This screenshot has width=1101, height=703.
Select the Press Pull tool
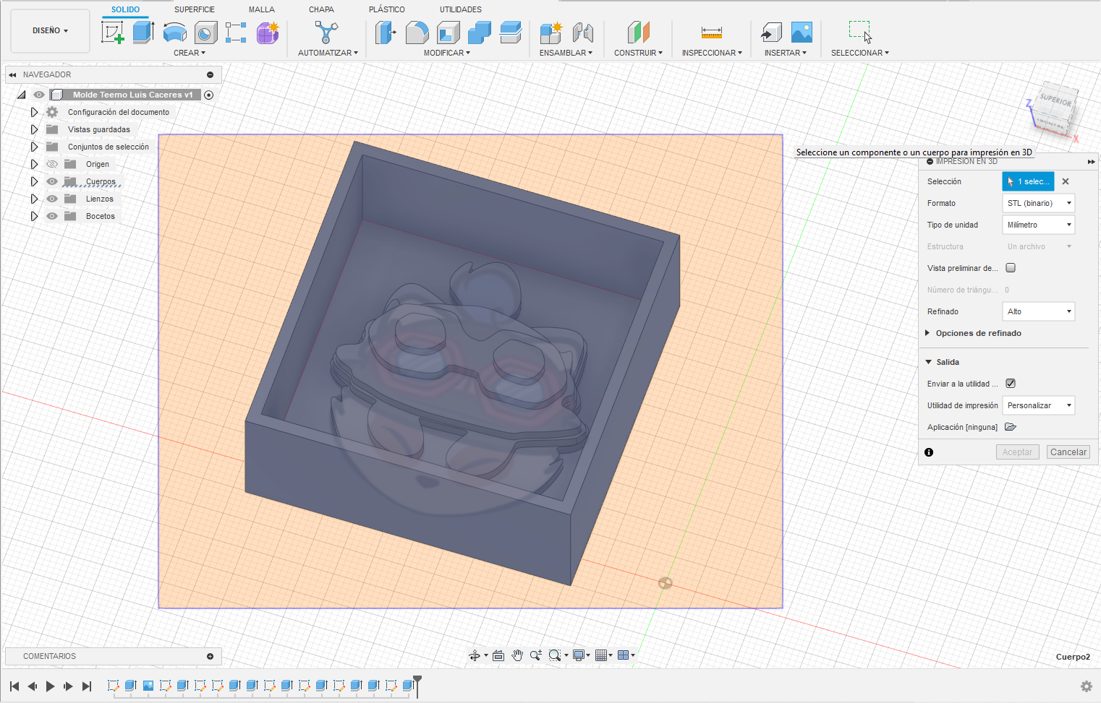pos(386,33)
